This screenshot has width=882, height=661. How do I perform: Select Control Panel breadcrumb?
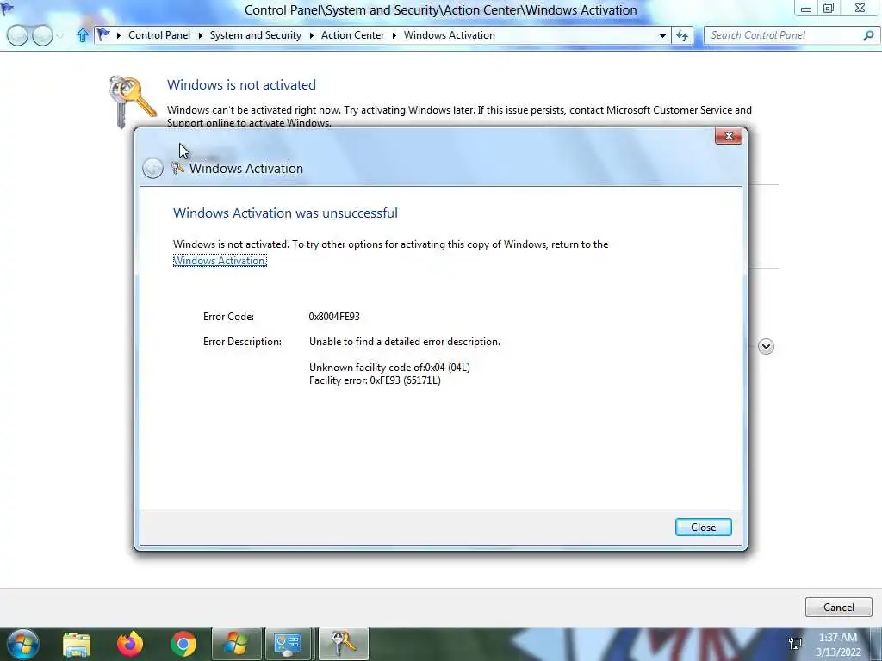point(159,34)
